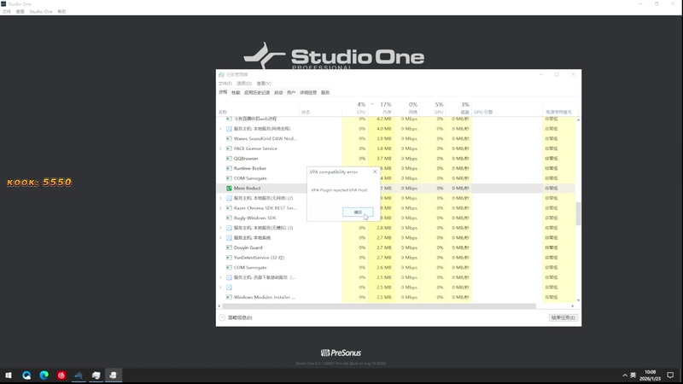Click the Task Manager title bar icon

point(221,74)
